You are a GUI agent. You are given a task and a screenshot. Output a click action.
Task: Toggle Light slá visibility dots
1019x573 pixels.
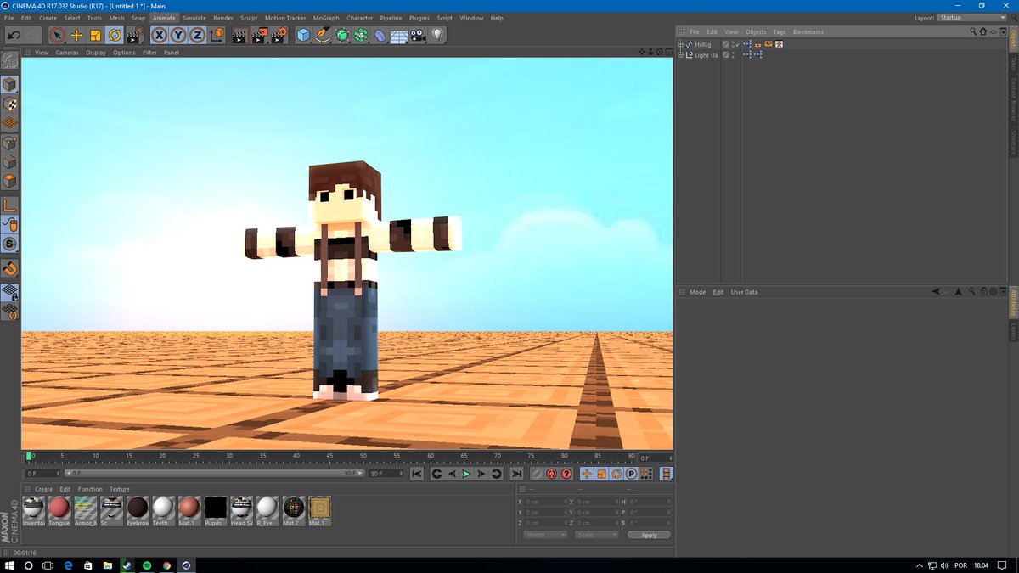[732, 54]
